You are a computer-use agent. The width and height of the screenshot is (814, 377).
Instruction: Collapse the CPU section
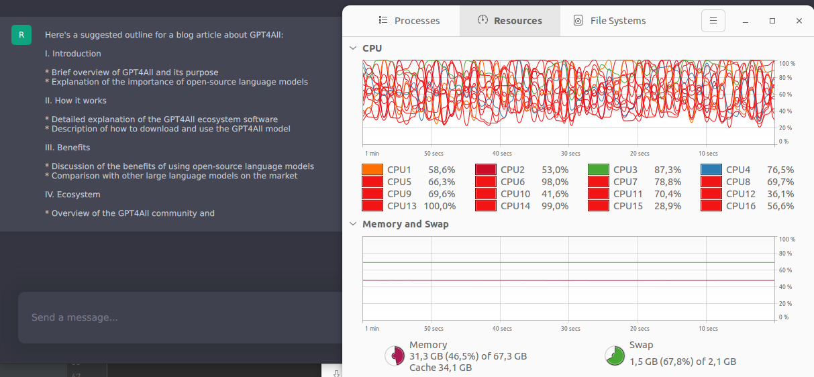coord(354,48)
